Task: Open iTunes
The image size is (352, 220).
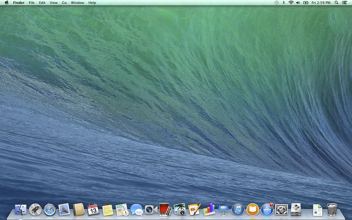Action: [x=238, y=210]
